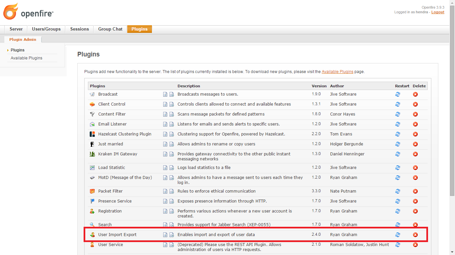Switch to the Sessions tab
This screenshot has height=255, width=455.
(80, 29)
